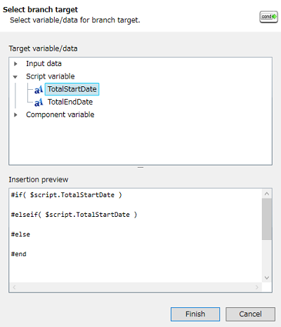Click the cond branch icon in header
The height and width of the screenshot is (327, 281).
(268, 17)
